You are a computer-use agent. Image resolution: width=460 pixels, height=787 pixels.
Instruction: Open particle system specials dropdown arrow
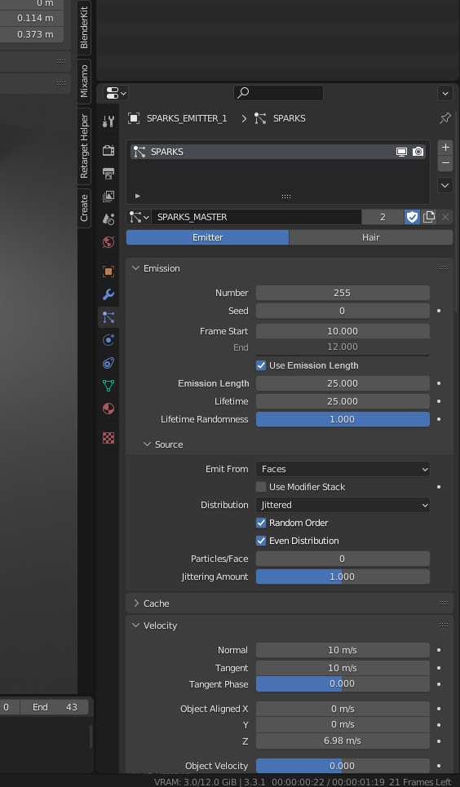pyautogui.click(x=445, y=185)
